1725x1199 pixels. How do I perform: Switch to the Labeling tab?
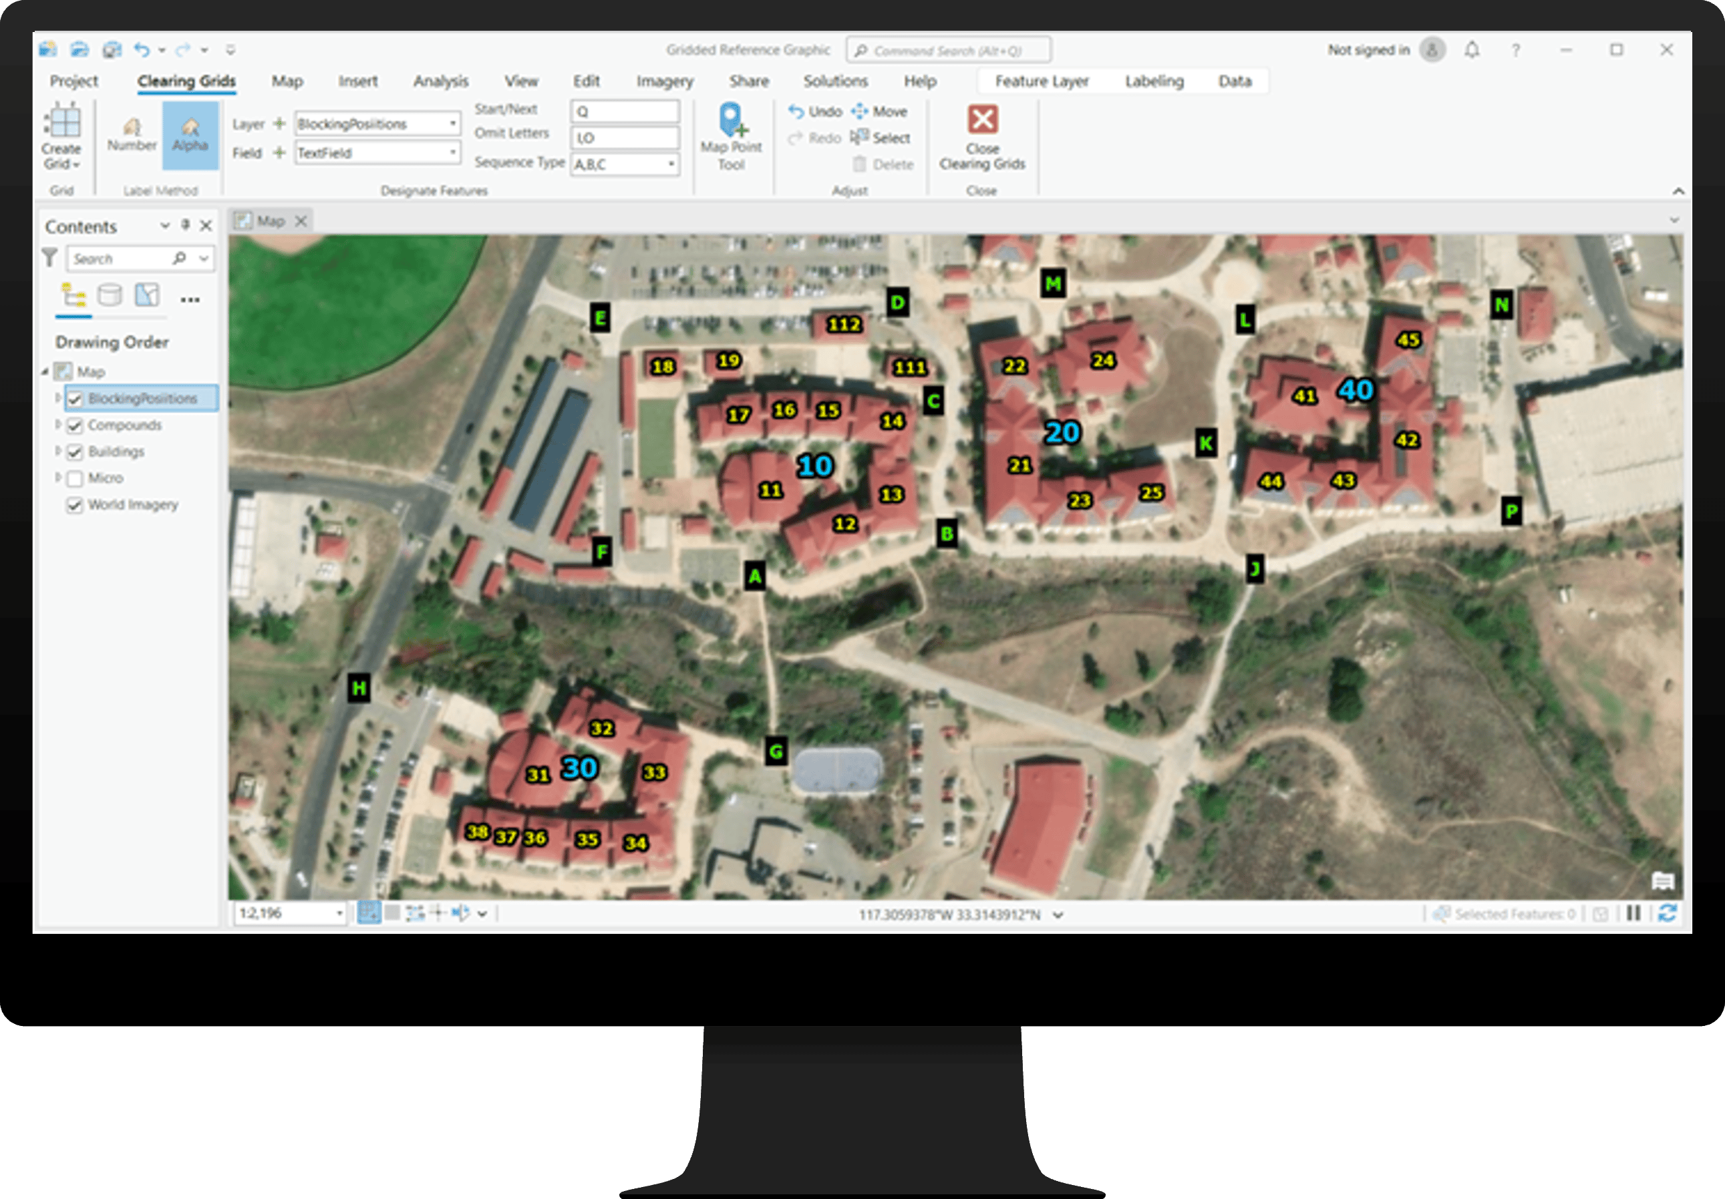[1153, 81]
